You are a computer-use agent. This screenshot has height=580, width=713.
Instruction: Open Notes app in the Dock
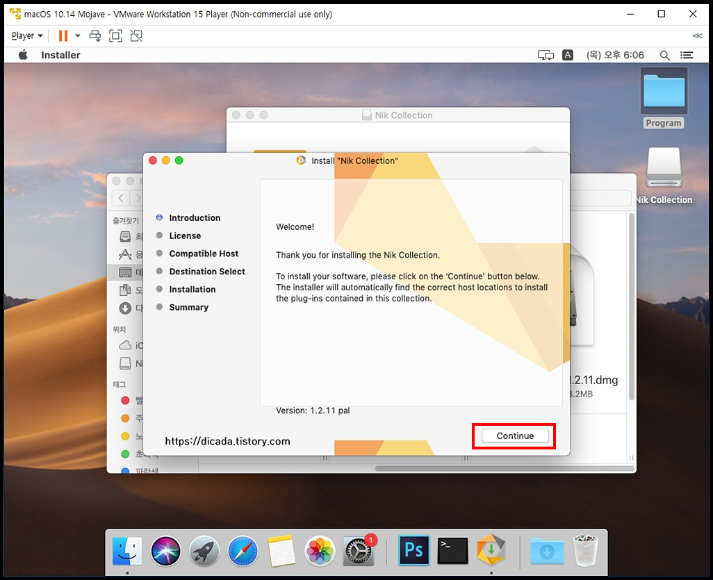point(281,551)
